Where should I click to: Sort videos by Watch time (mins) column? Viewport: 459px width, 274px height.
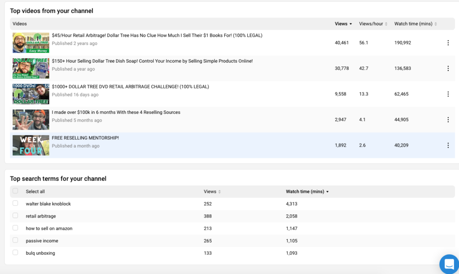point(416,24)
